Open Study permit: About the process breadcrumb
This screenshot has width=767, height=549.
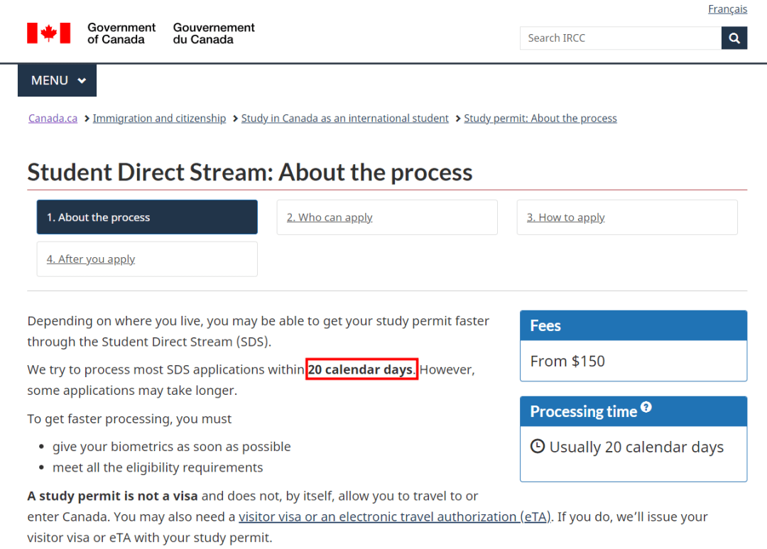[540, 119]
